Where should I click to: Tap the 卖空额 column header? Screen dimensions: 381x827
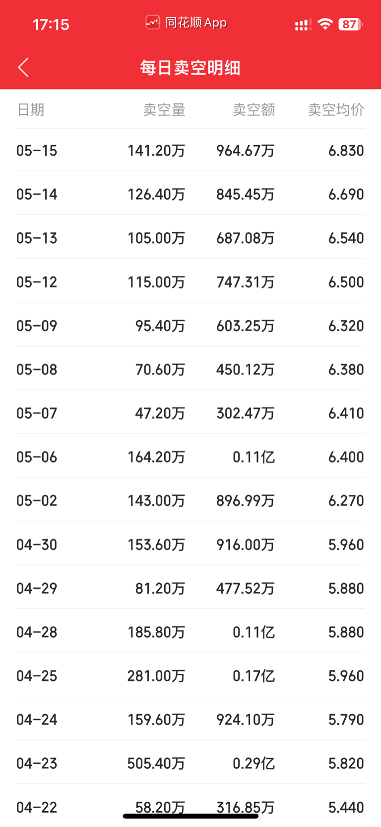pyautogui.click(x=254, y=109)
